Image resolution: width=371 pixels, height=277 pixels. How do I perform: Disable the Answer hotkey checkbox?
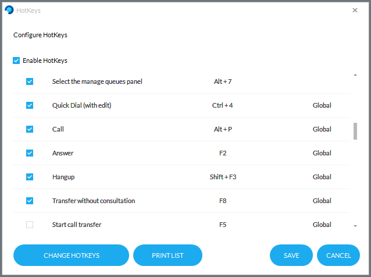pyautogui.click(x=30, y=153)
